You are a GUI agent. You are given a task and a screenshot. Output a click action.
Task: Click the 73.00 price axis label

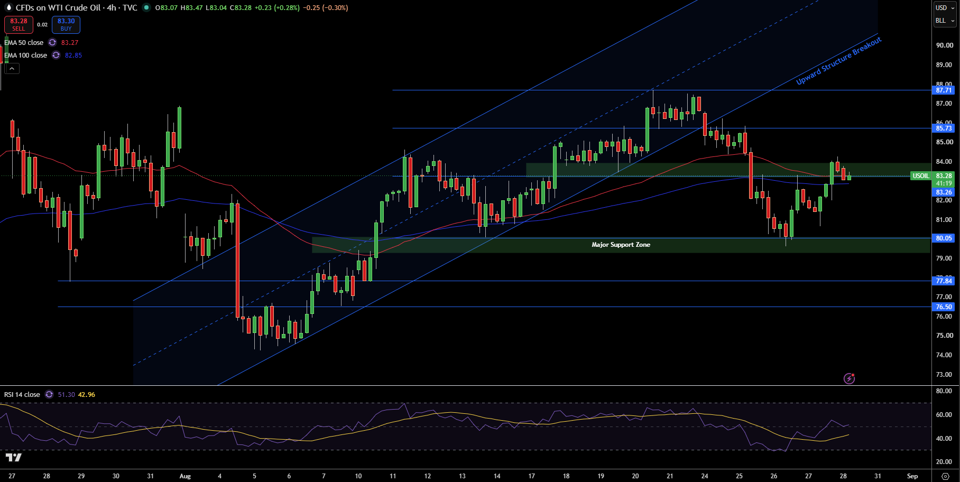click(944, 375)
